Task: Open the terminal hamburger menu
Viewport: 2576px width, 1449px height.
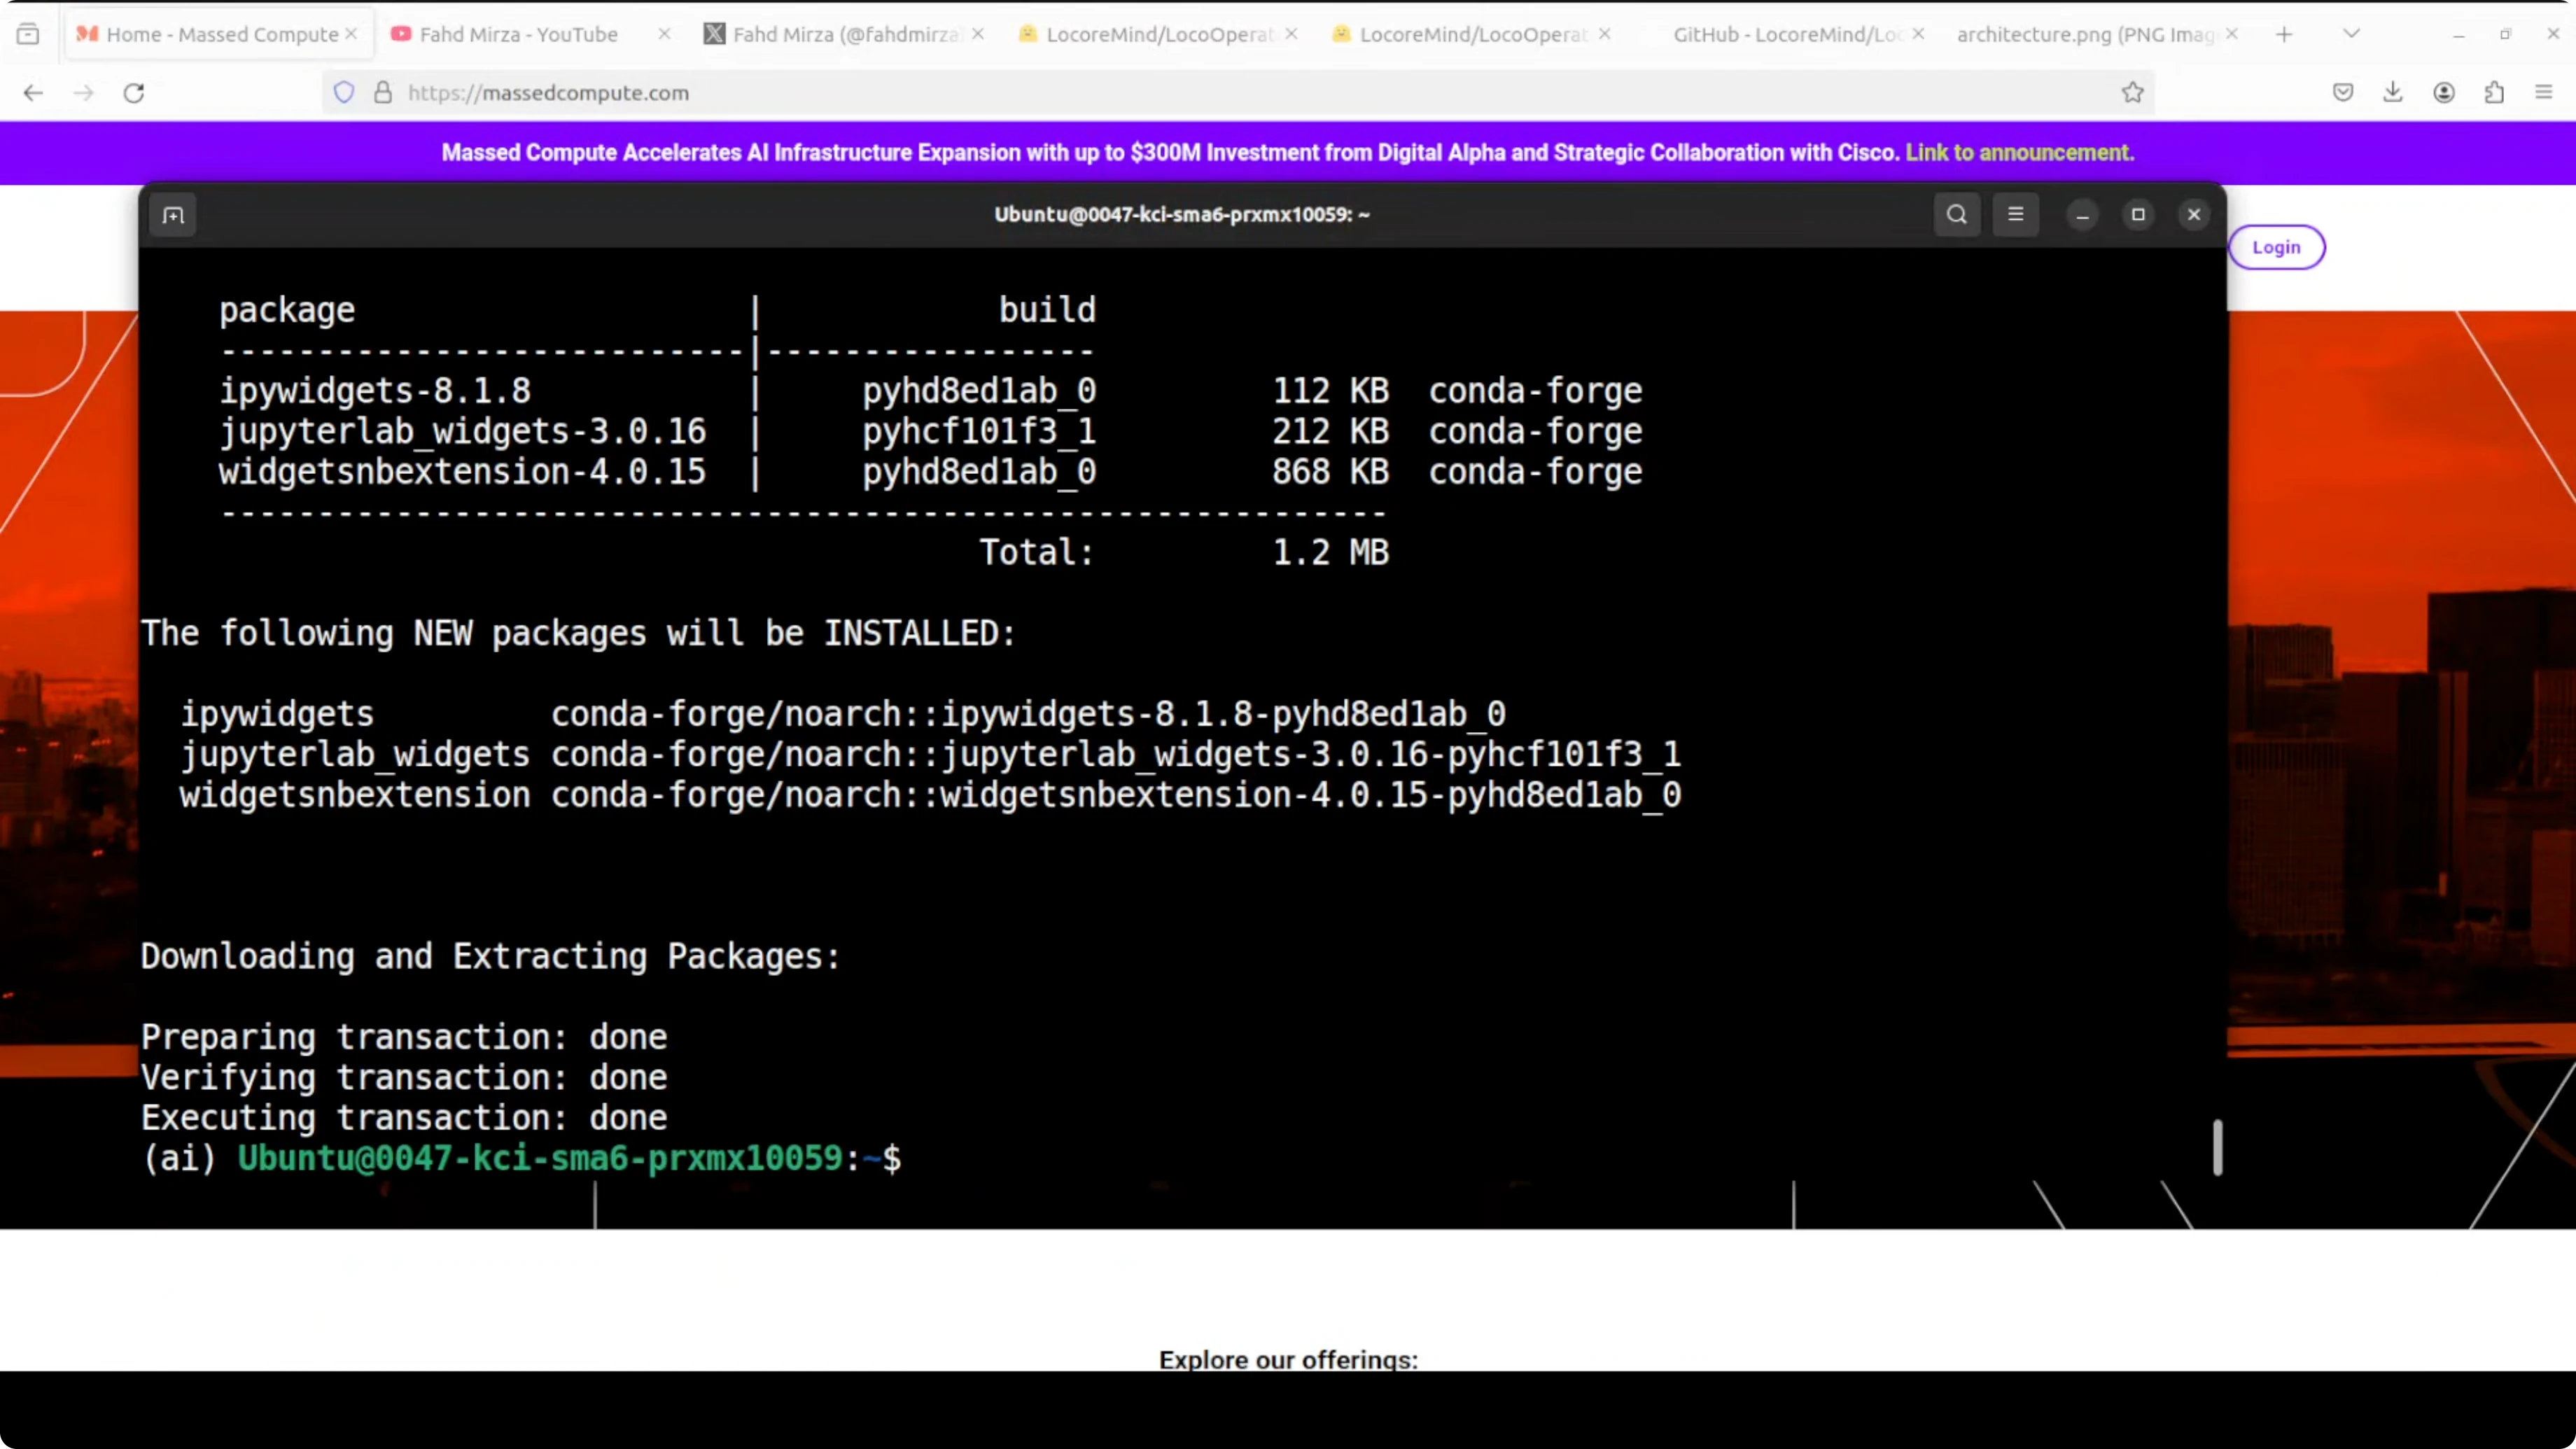Action: pos(2015,214)
